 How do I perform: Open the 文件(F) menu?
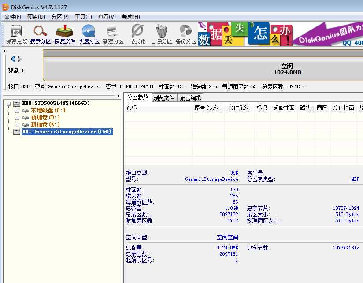tap(12, 17)
